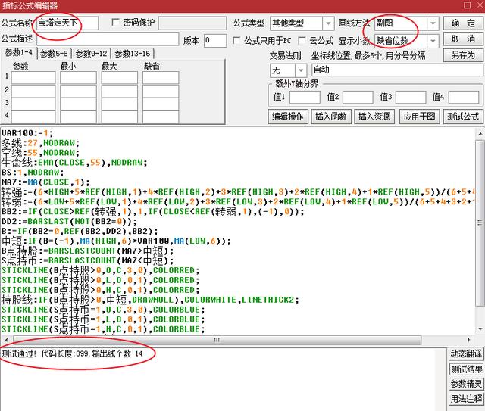The height and width of the screenshot is (411, 485).
Task: Switch to the 参数5-8 tab
Action: [x=55, y=54]
